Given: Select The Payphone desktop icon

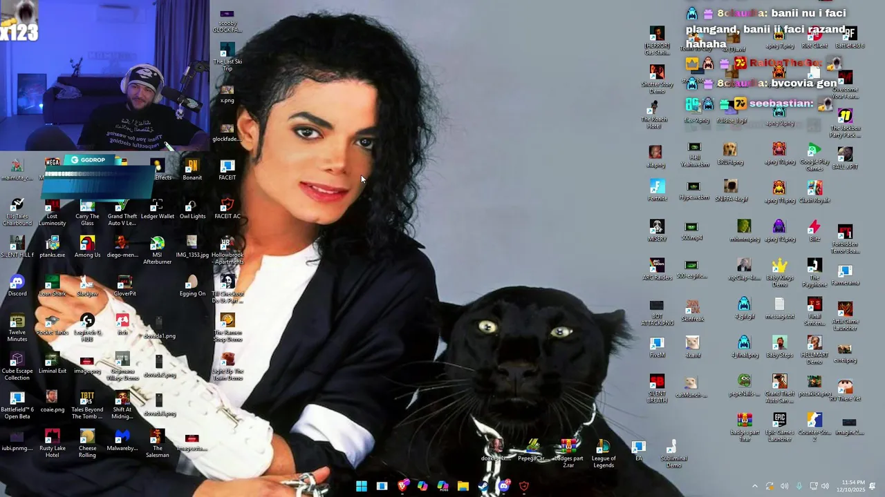Looking at the screenshot, I should click(814, 273).
